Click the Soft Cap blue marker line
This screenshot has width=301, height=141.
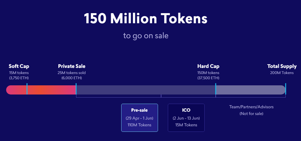pyautogui.click(x=27, y=89)
